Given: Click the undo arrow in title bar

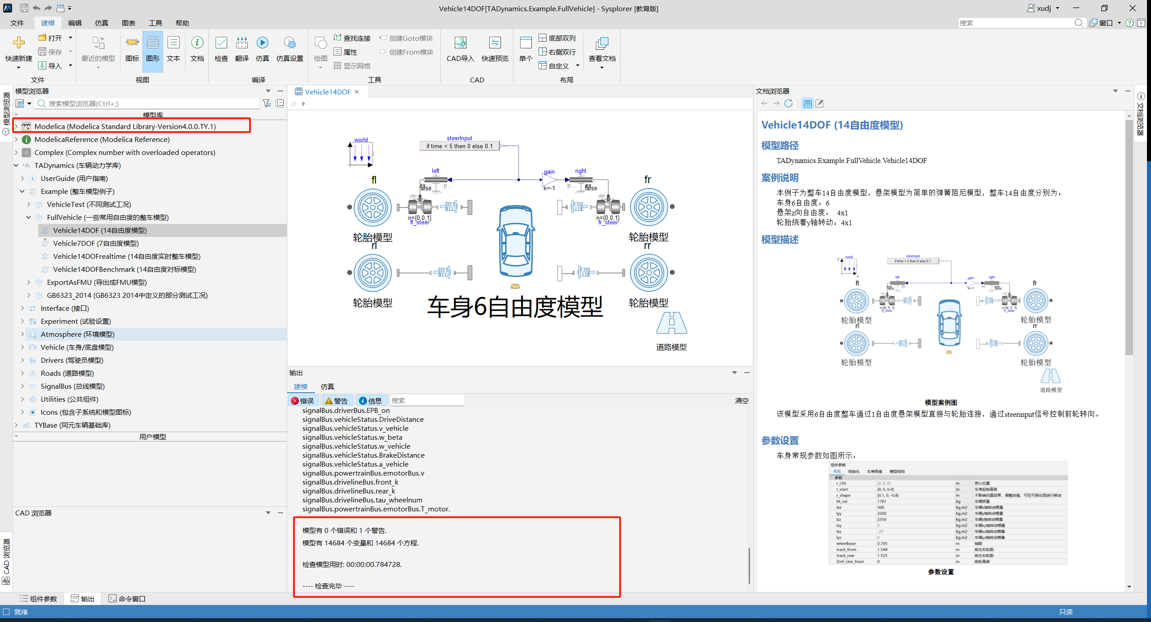Looking at the screenshot, I should tap(36, 8).
